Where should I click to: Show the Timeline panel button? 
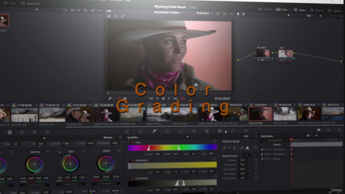point(265,9)
